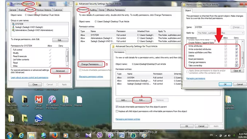
Task: Open Paint from the taskbar
Action: click(x=144, y=135)
